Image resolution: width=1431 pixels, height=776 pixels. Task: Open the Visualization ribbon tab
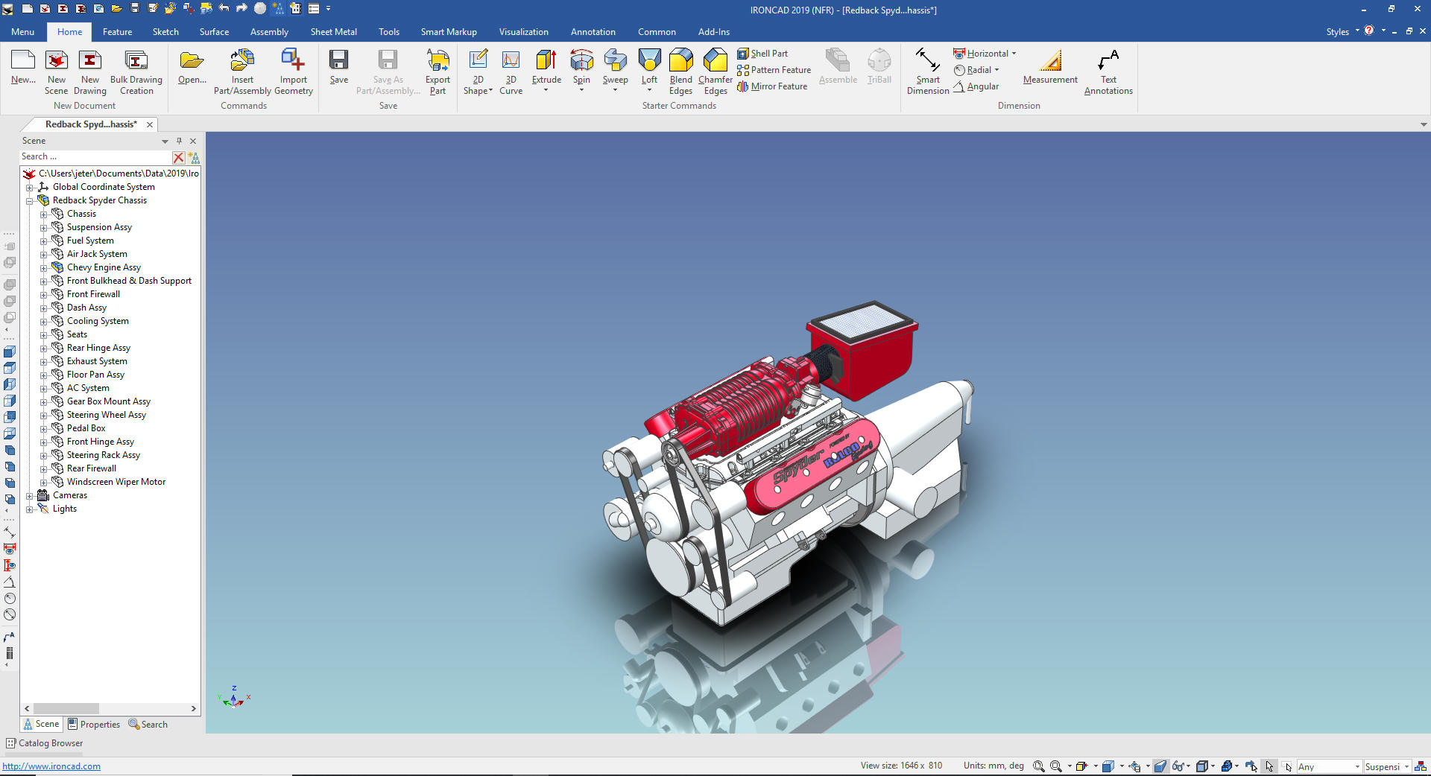coord(523,32)
